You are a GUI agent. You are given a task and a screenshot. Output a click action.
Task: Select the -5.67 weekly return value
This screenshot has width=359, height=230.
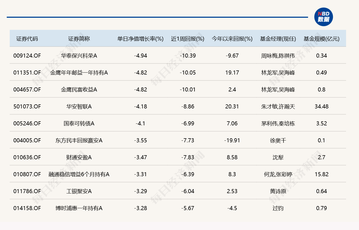click(x=188, y=208)
